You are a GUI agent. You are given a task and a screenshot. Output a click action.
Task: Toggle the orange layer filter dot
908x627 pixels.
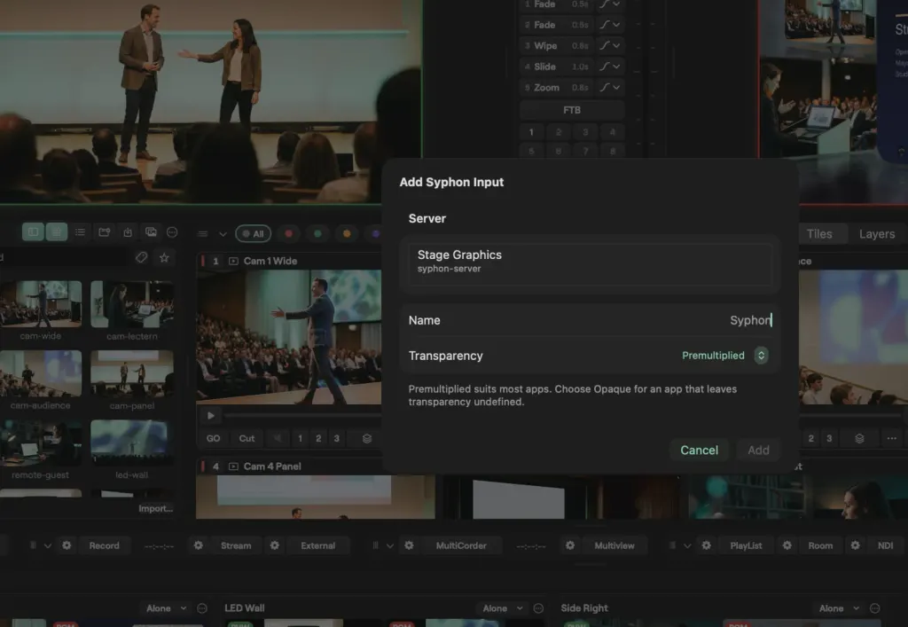(x=347, y=234)
